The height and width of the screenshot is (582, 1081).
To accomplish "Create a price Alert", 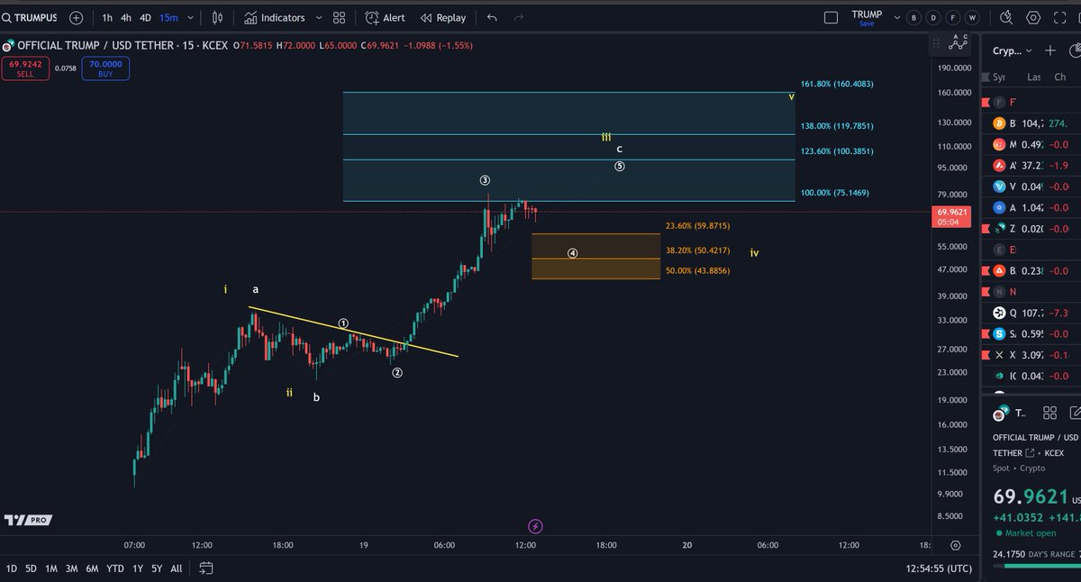I will 386,17.
